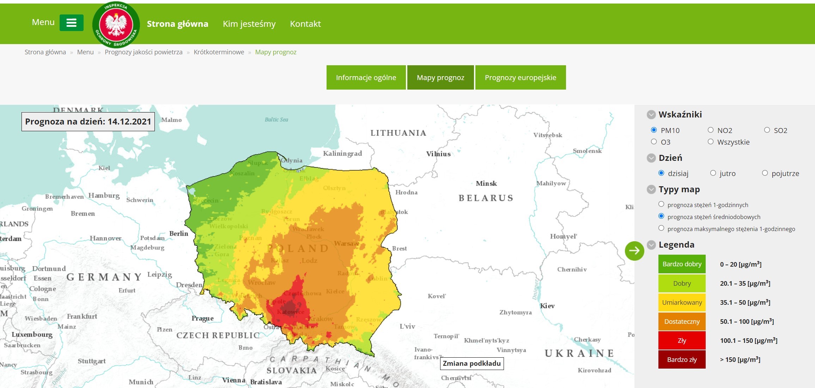Viewport: 815px width, 388px height.
Task: Open the Informacje ogólne tab
Action: (366, 77)
